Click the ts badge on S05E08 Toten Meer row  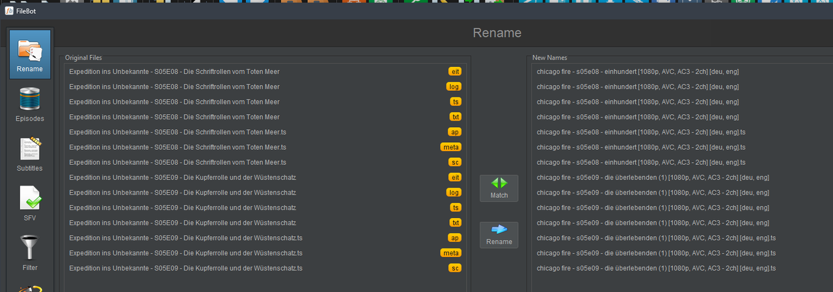point(456,102)
